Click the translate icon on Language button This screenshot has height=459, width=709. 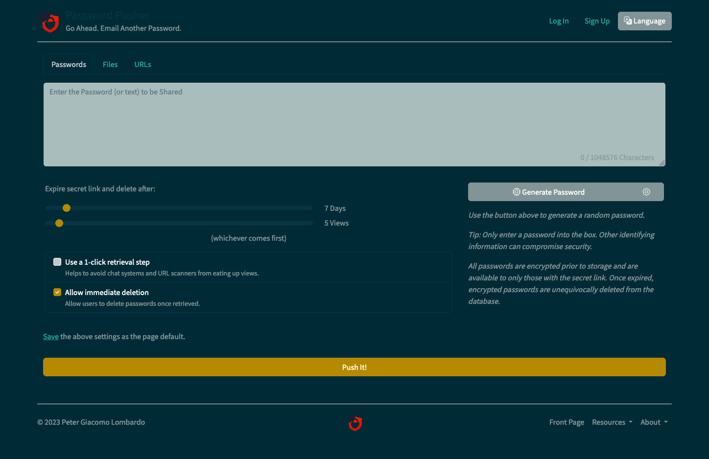coord(627,21)
